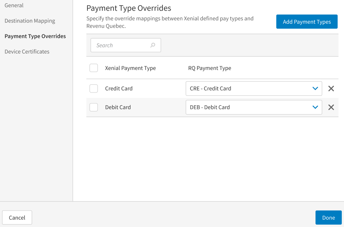Check the select-all checkbox in header row

point(94,68)
